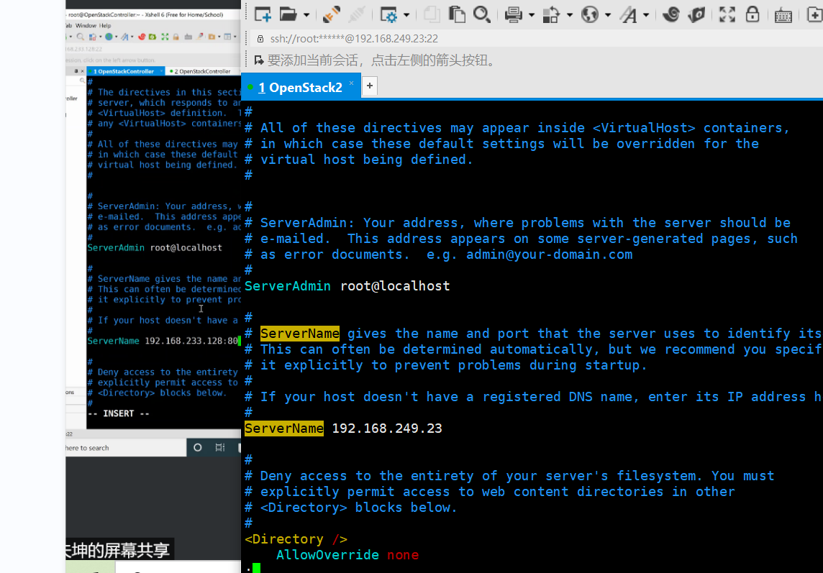Click green Xagent icon in background Xshell
The height and width of the screenshot is (573, 823).
(x=153, y=37)
